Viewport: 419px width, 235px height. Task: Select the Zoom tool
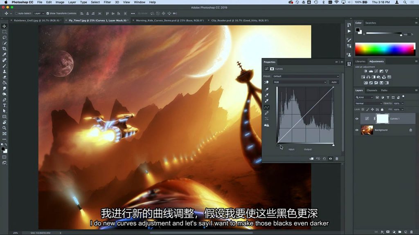pyautogui.click(x=4, y=128)
